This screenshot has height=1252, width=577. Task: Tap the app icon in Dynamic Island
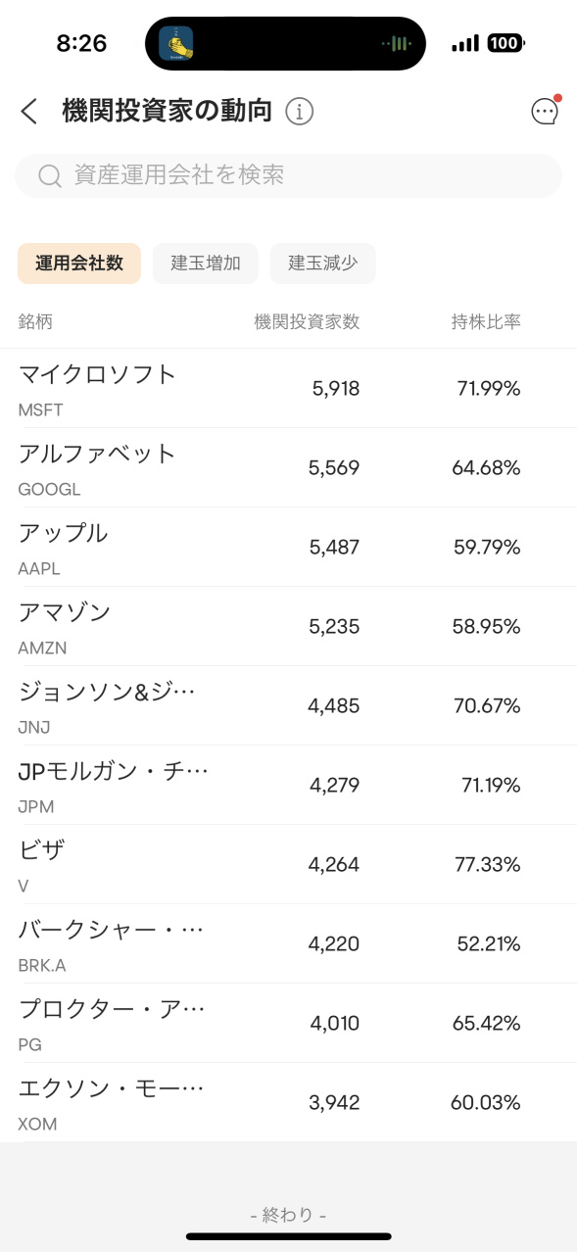tap(176, 43)
